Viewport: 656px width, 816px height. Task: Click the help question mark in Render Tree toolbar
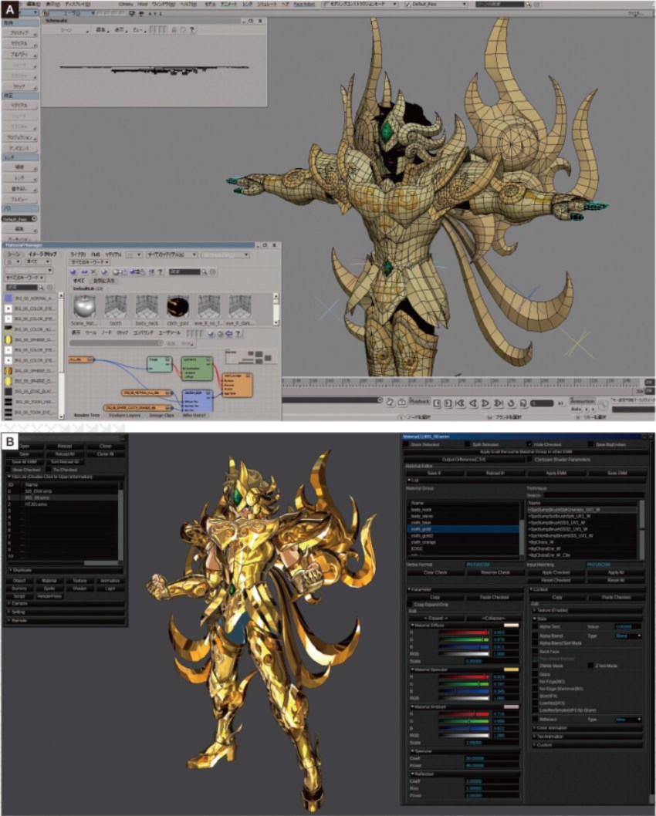pos(238,334)
